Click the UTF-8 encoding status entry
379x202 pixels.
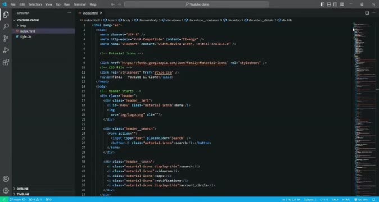(324, 199)
